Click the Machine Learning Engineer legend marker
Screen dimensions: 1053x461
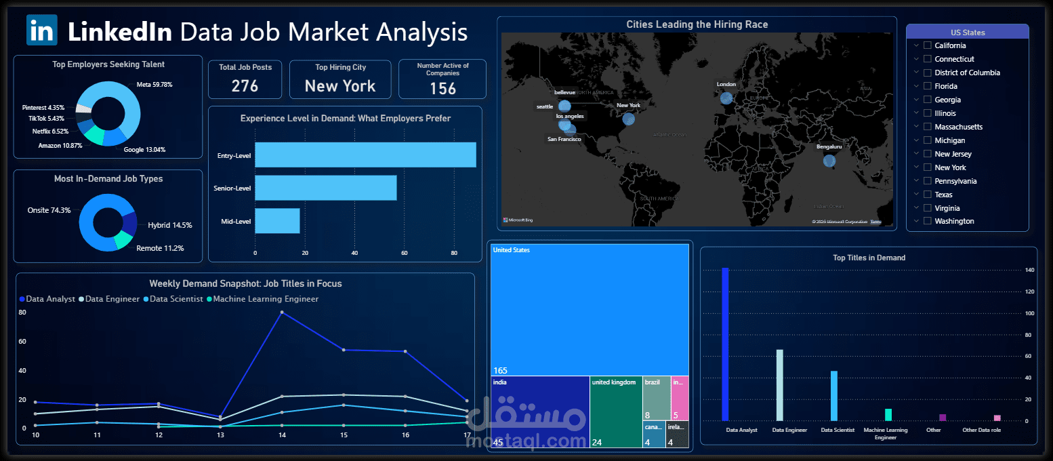(x=209, y=299)
